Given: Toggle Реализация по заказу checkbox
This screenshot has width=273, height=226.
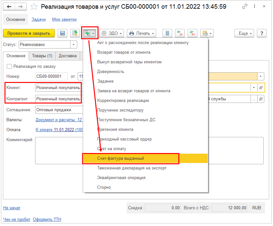Looking at the screenshot, I should coord(9,67).
